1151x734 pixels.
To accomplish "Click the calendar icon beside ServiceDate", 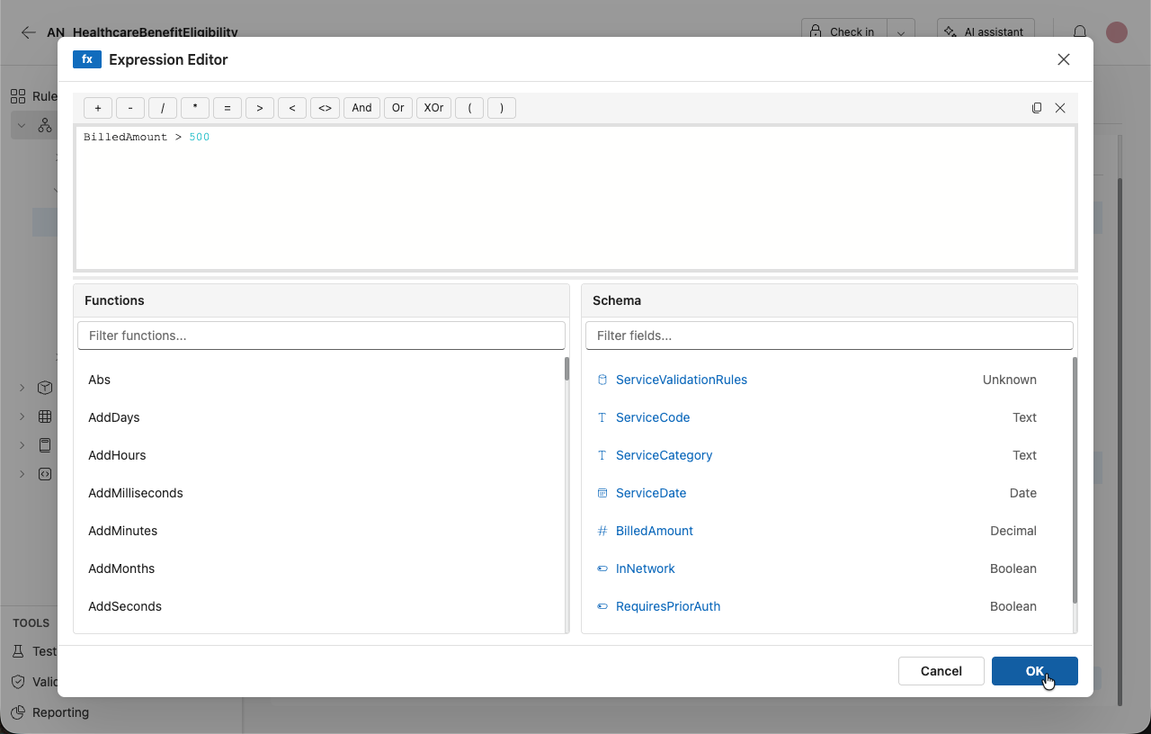I will (x=602, y=493).
